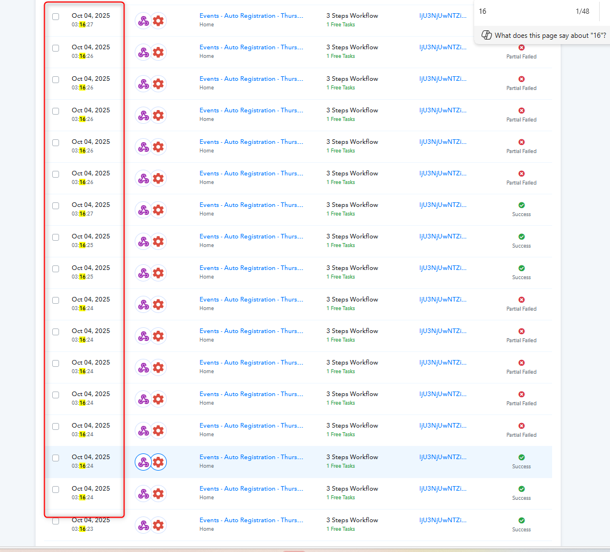The width and height of the screenshot is (610, 552).
Task: Click green Success check in 03:16:23 row
Action: coord(521,520)
